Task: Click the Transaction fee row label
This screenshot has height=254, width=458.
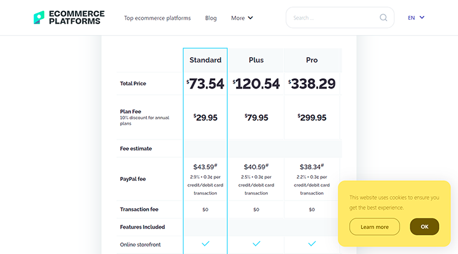Action: point(139,209)
